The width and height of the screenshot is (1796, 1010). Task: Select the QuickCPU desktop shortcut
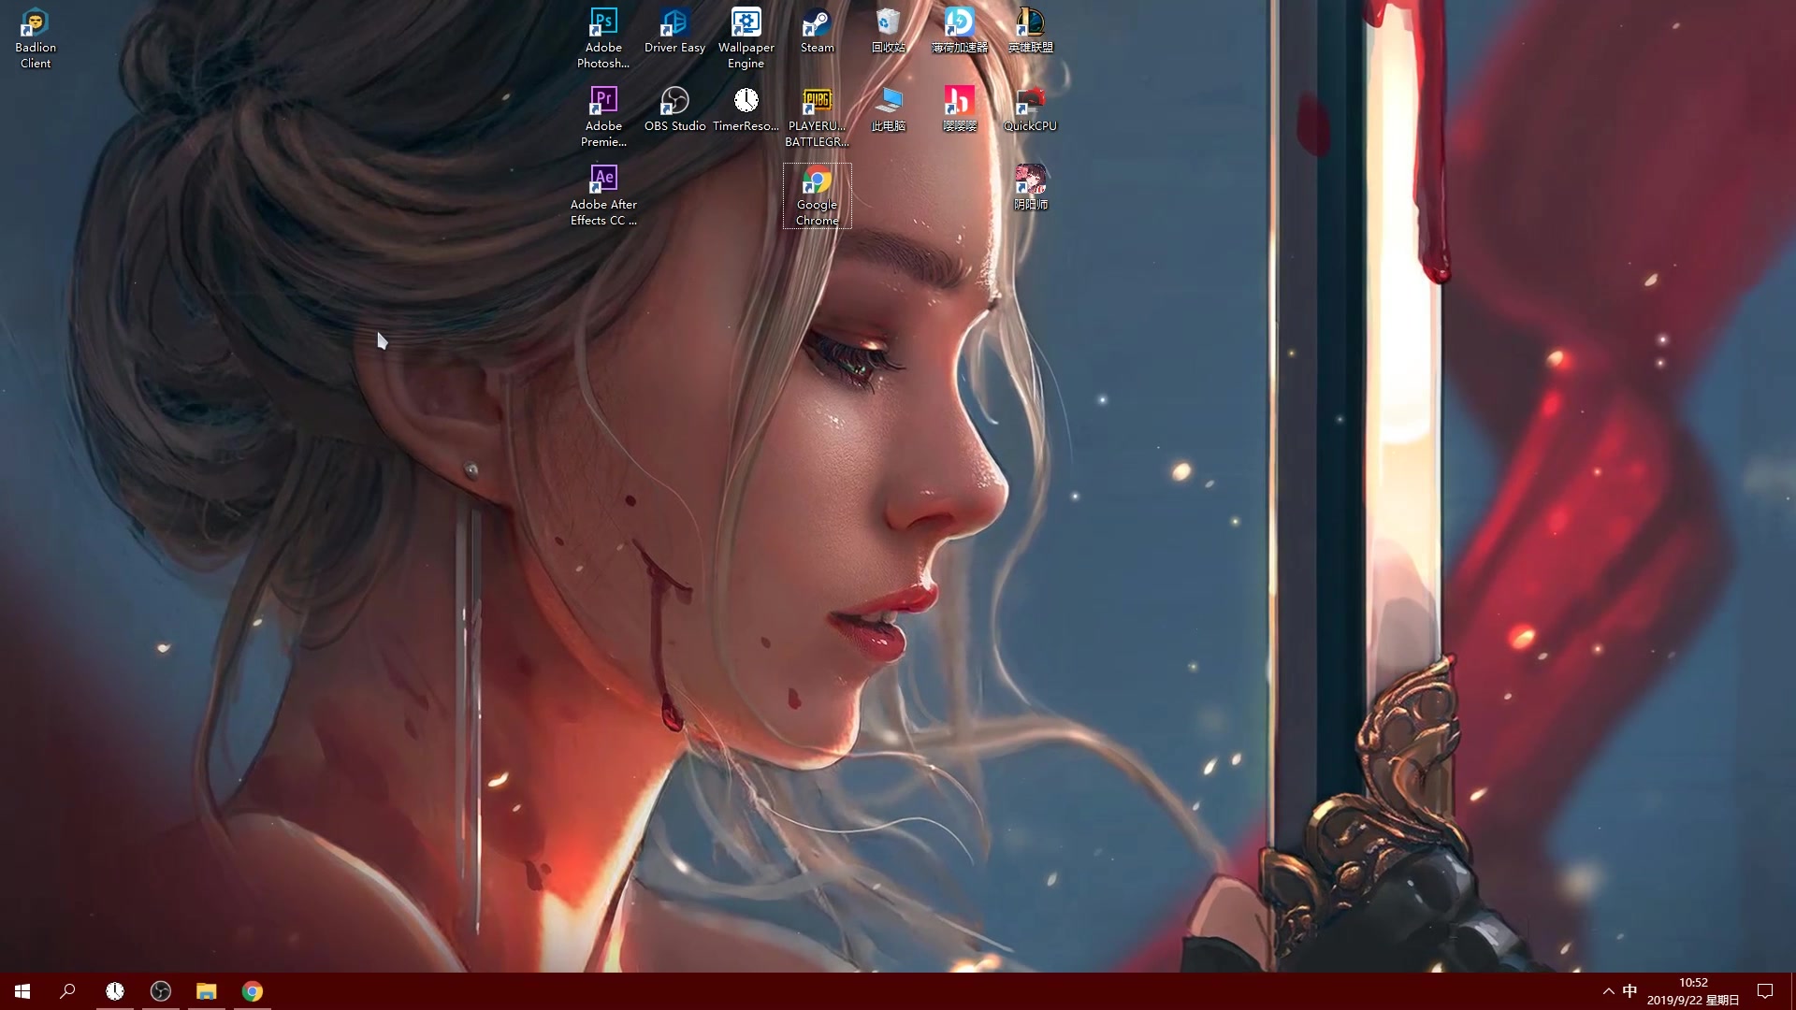pyautogui.click(x=1030, y=108)
